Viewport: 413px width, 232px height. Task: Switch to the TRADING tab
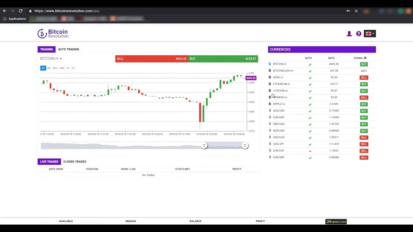tap(46, 49)
